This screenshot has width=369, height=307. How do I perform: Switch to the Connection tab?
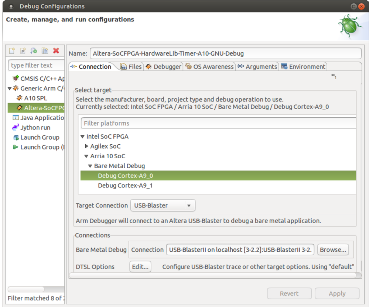[91, 67]
